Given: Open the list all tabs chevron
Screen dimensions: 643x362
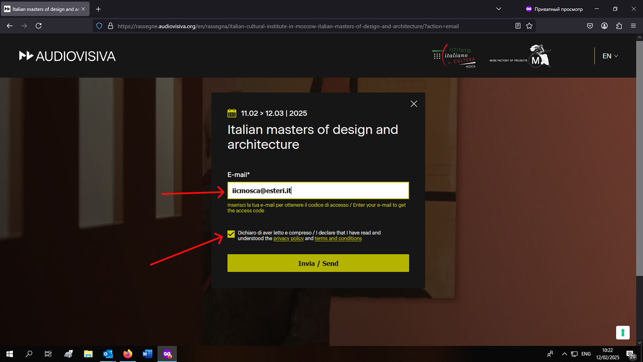Looking at the screenshot, I should click(x=499, y=9).
